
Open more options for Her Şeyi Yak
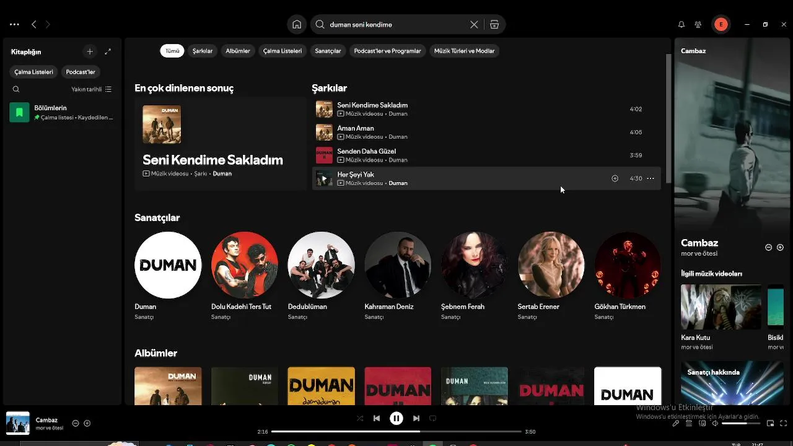651,178
